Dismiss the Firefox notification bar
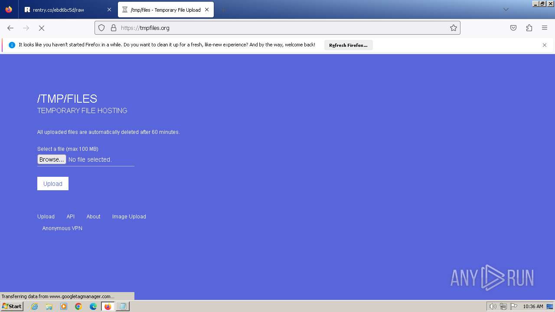This screenshot has height=312, width=555. (545, 45)
